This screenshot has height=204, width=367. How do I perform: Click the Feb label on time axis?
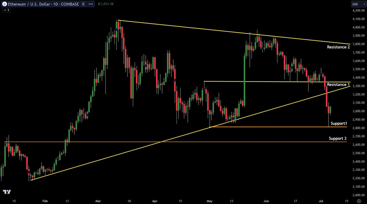coord(45,201)
